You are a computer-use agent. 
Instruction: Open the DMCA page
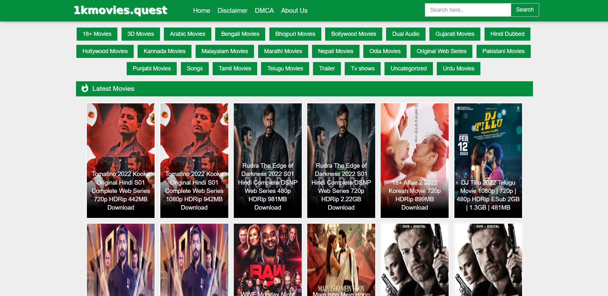tap(264, 11)
